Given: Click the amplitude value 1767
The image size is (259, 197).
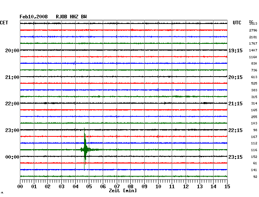Looking at the screenshot, I should (x=253, y=43).
